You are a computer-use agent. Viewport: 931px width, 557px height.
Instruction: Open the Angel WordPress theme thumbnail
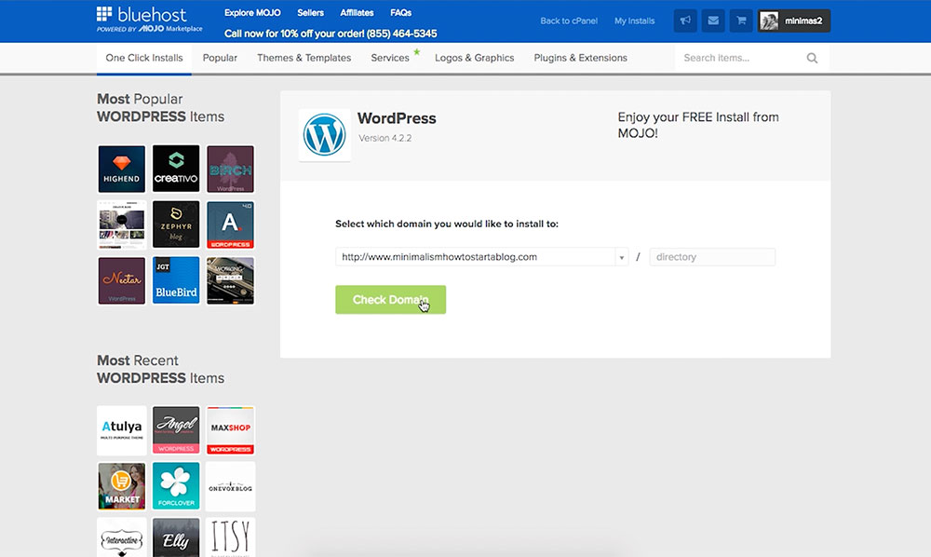point(176,430)
